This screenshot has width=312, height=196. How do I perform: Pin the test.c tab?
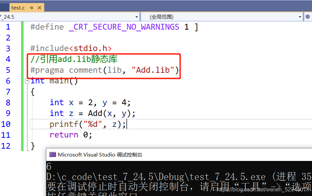(31, 8)
